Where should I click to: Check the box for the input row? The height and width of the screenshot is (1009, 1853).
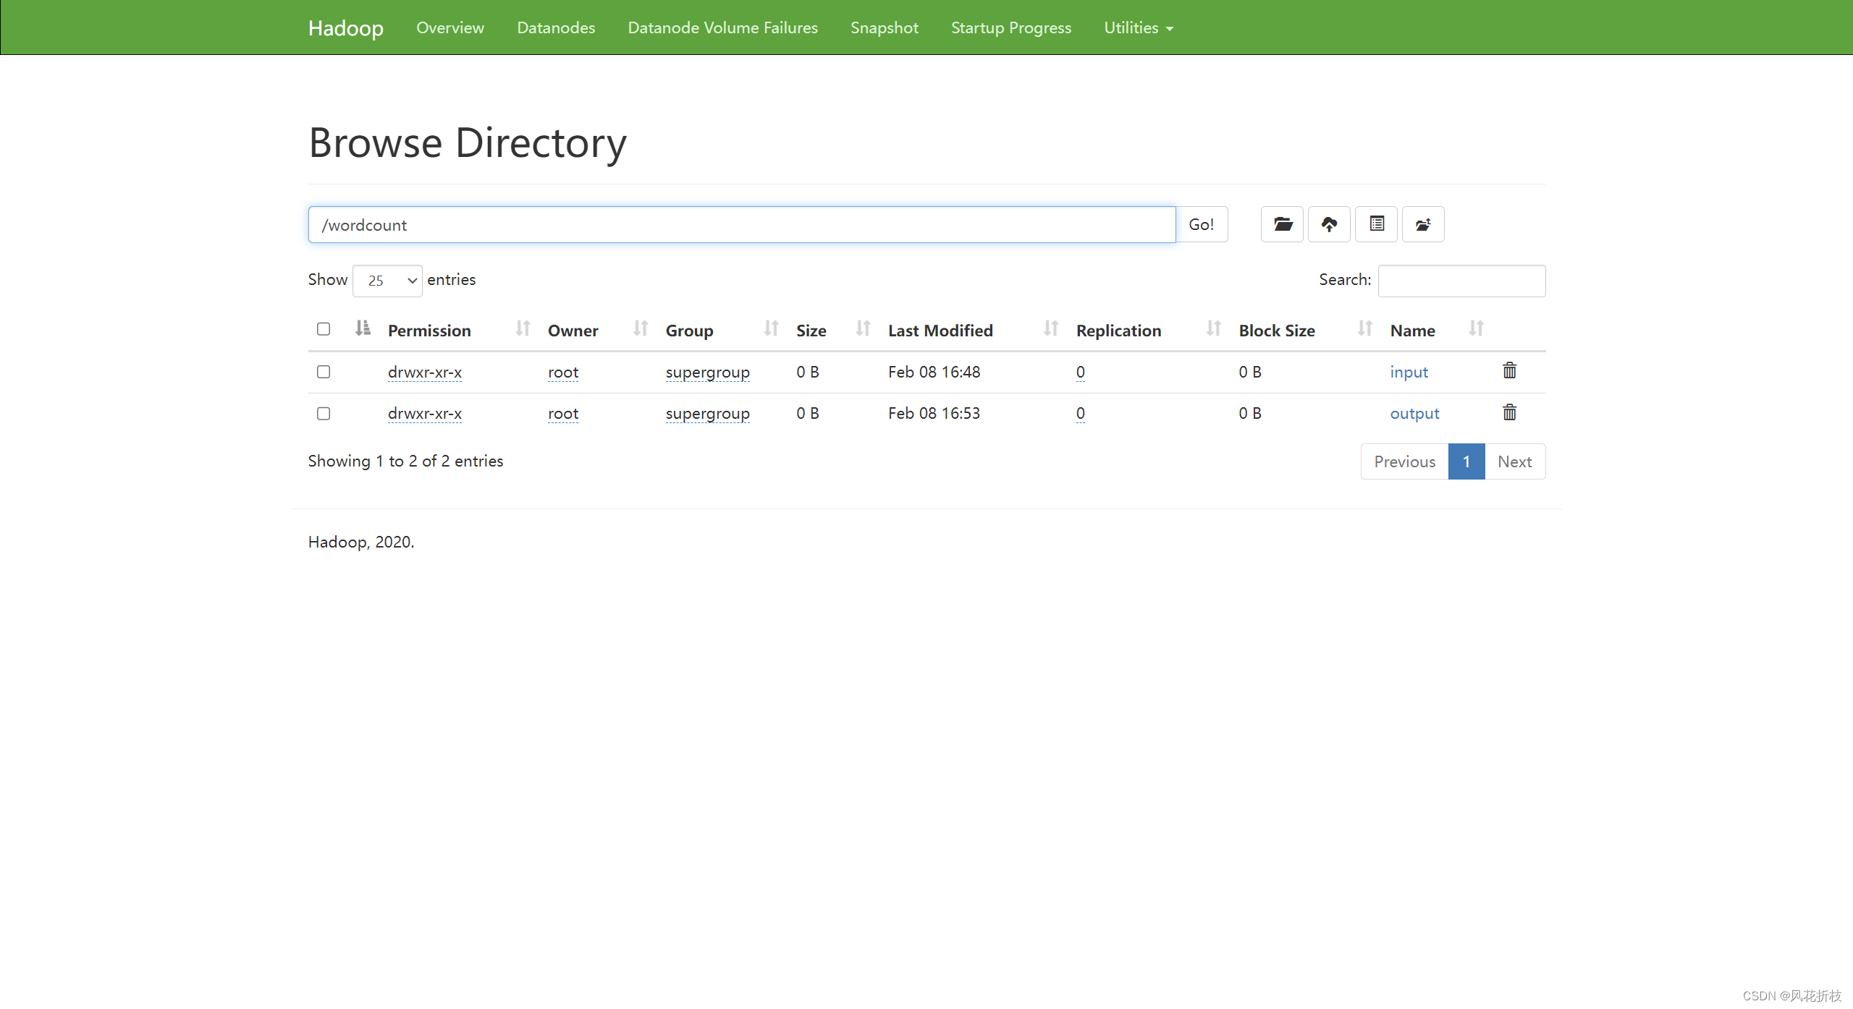pyautogui.click(x=324, y=372)
